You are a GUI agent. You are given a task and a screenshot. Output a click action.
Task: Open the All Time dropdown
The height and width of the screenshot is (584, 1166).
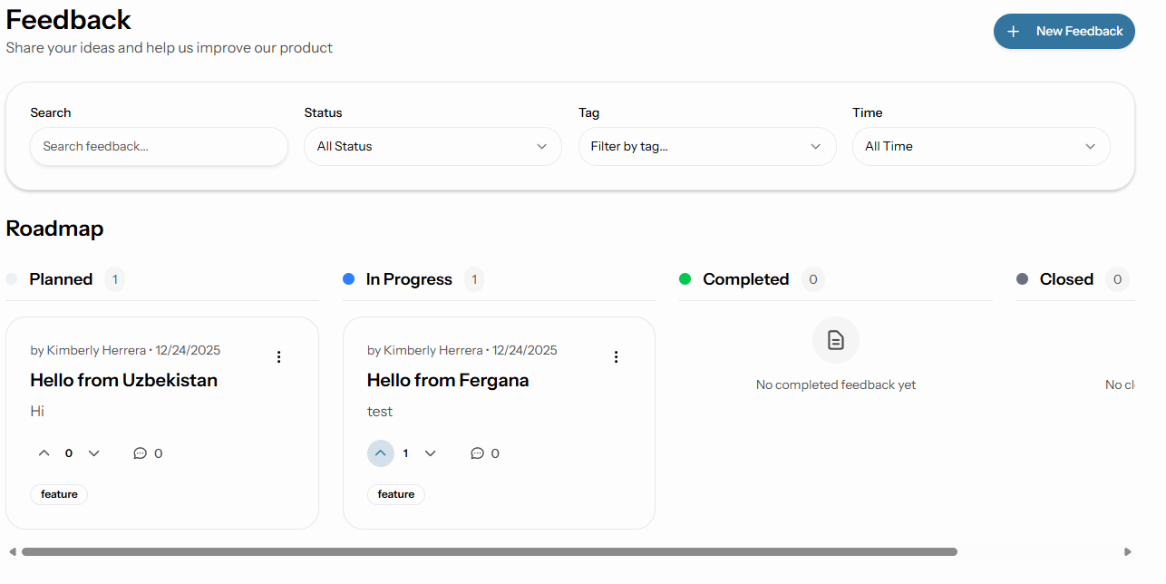(981, 146)
